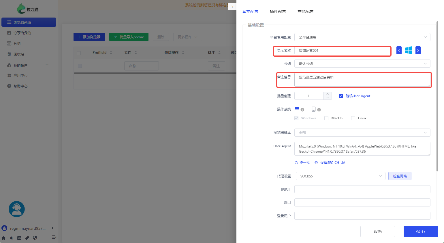Select the desktop device type icon
This screenshot has width=444, height=243.
click(x=297, y=109)
